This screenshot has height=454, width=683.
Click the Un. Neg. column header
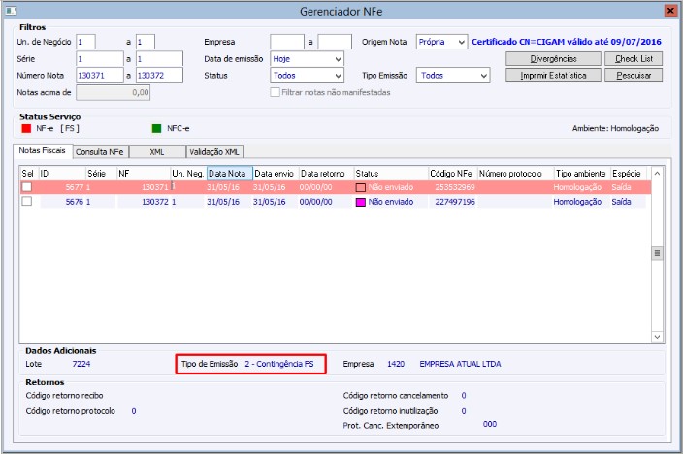[x=188, y=174]
